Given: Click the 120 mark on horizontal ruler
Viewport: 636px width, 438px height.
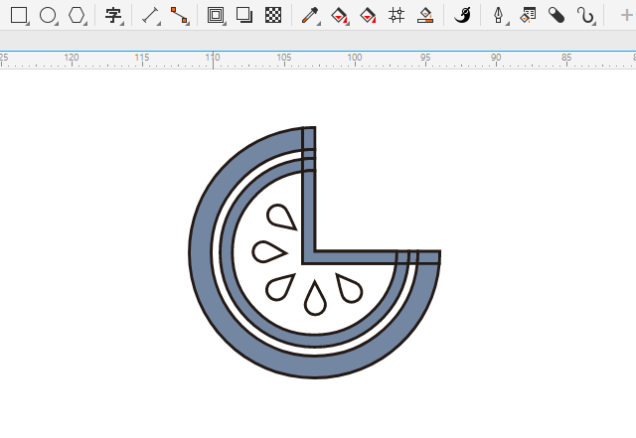Looking at the screenshot, I should click(x=72, y=58).
